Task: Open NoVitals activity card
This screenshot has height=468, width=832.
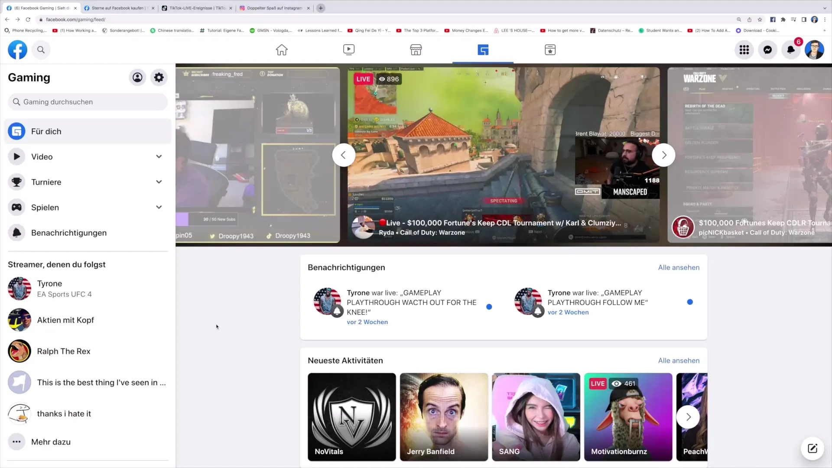Action: point(352,417)
